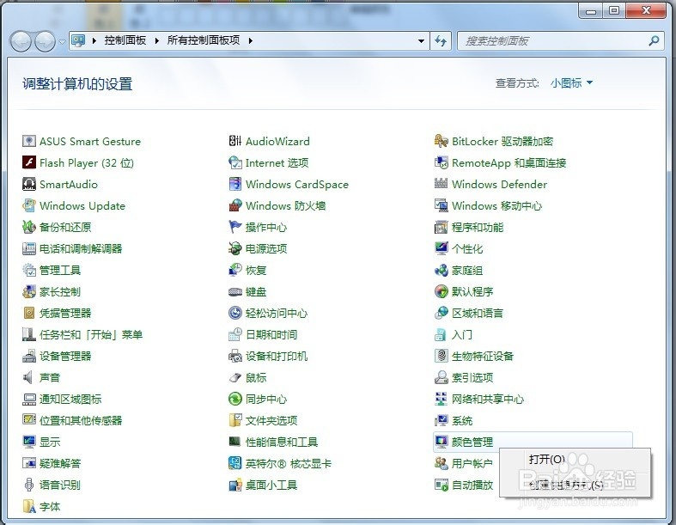Open the 小图标 view mode dropdown
Image resolution: width=676 pixels, height=525 pixels.
point(571,82)
